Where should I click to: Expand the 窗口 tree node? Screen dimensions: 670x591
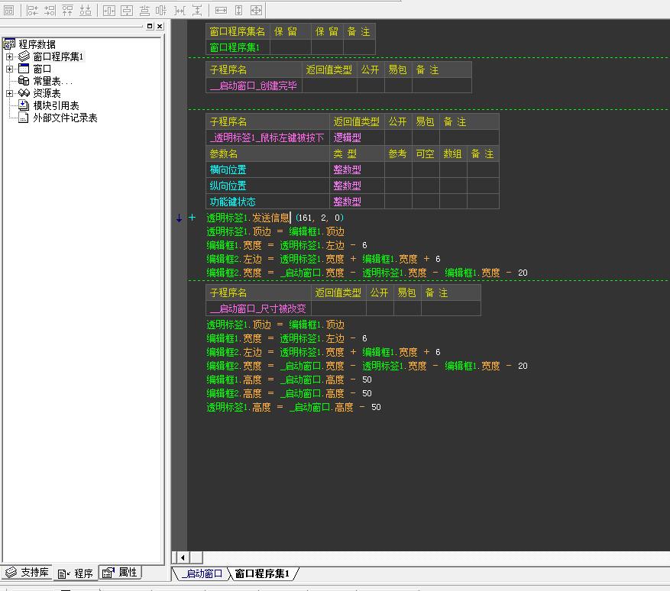pyautogui.click(x=9, y=69)
